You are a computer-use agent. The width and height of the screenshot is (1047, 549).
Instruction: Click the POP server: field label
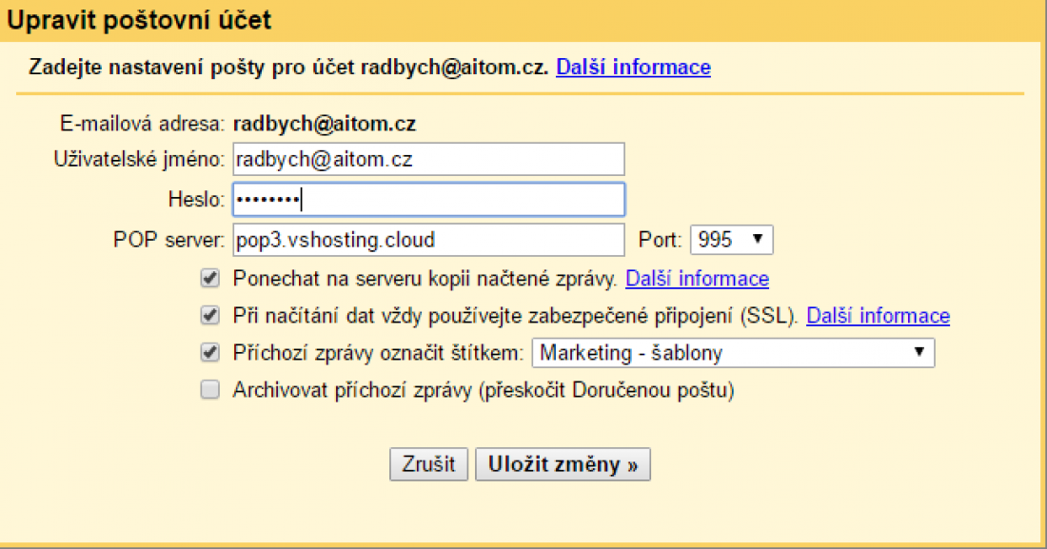click(168, 240)
